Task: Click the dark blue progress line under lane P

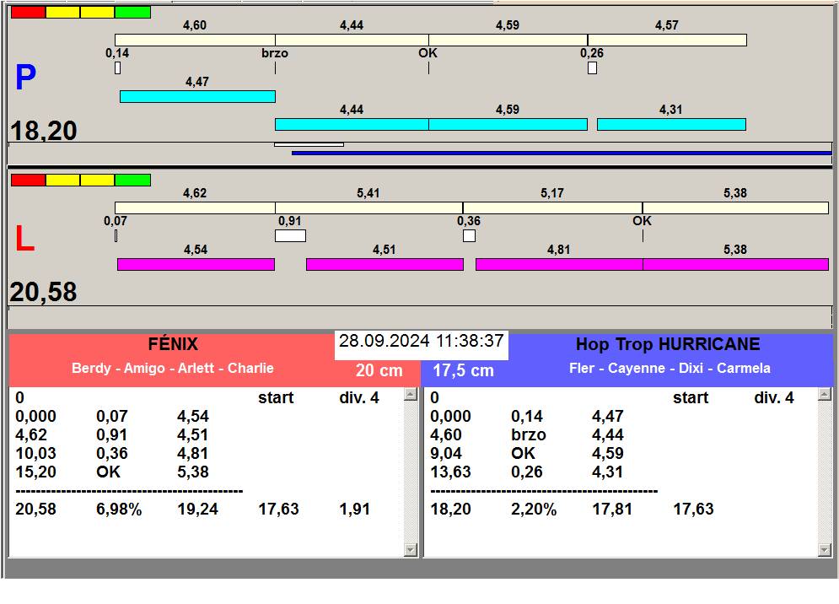Action: pyautogui.click(x=562, y=154)
